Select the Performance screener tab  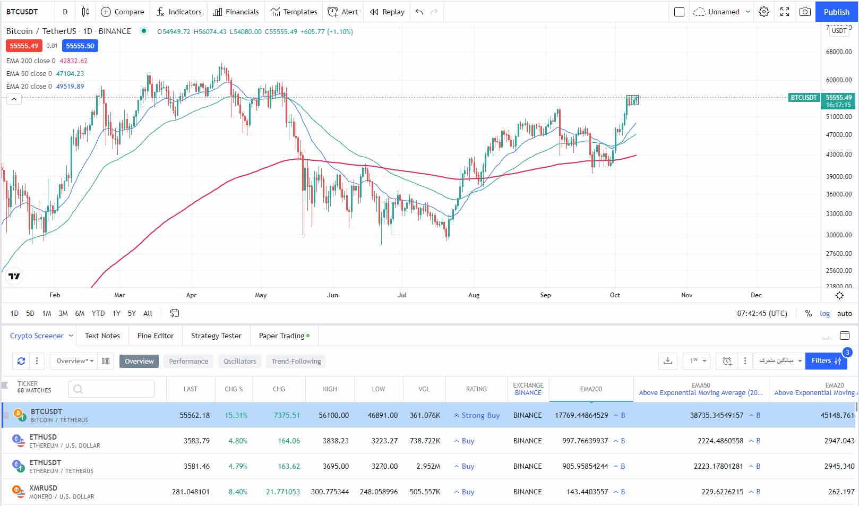click(188, 361)
